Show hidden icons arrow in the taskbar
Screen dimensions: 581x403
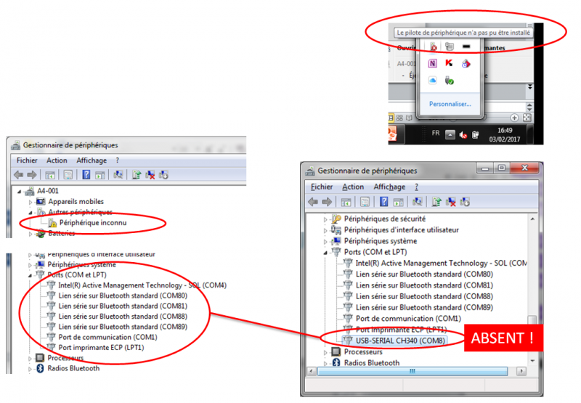pyautogui.click(x=450, y=134)
